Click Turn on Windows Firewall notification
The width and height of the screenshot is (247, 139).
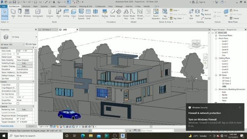click(202, 119)
